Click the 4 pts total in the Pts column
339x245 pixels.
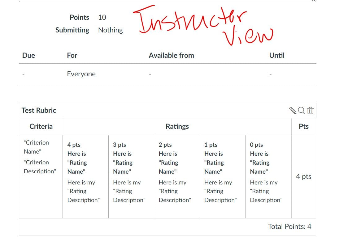pyautogui.click(x=303, y=176)
